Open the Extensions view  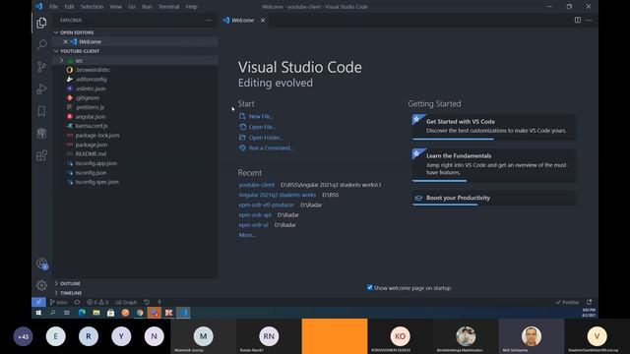[41, 155]
